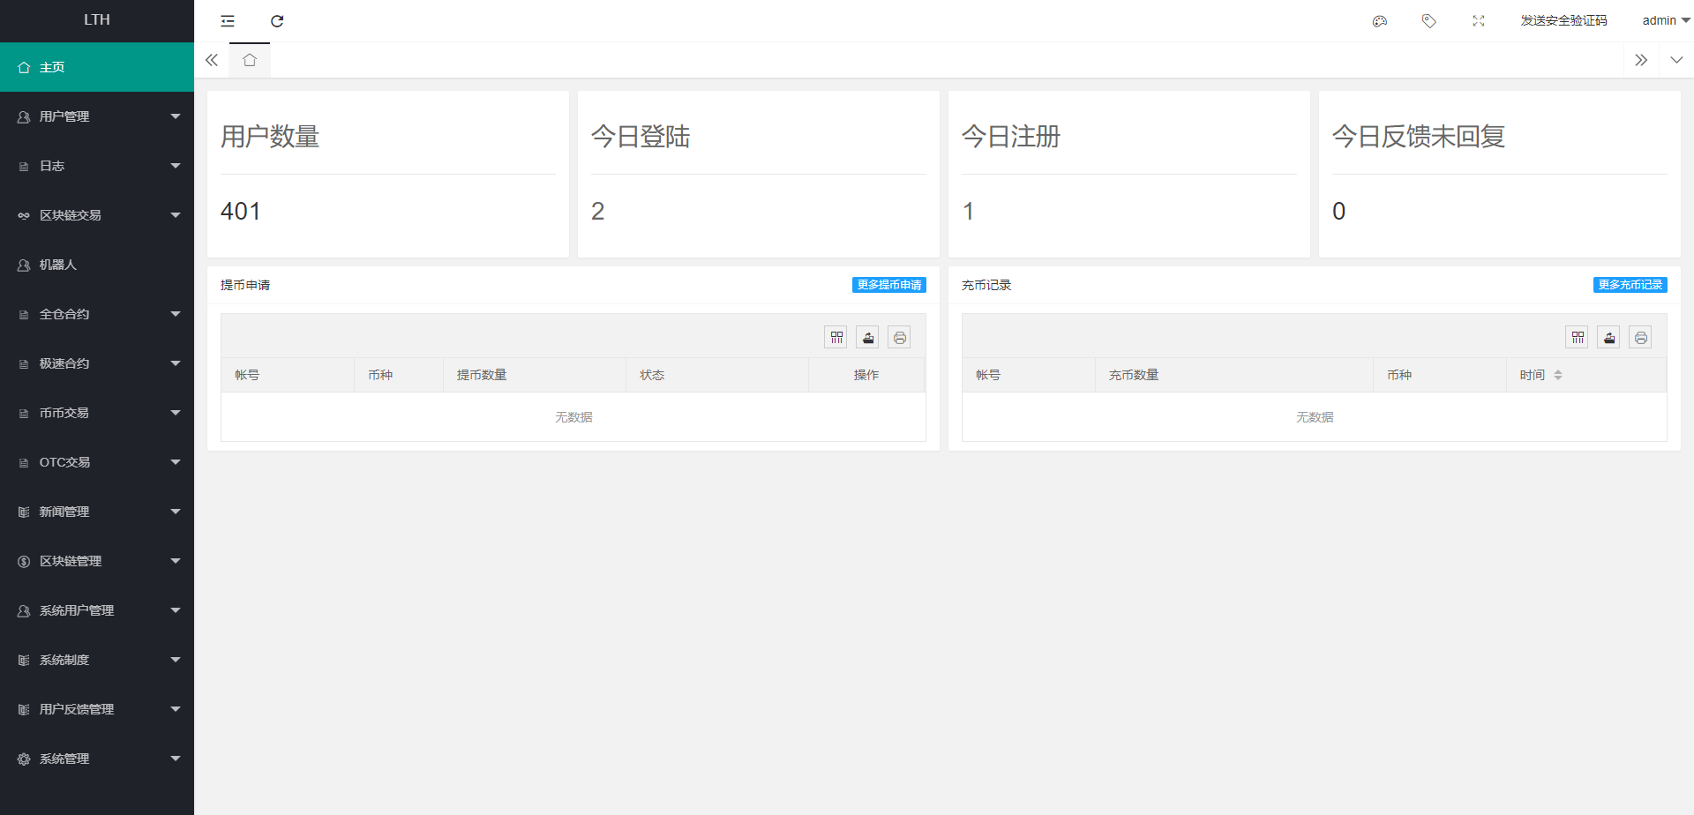The image size is (1694, 815).
Task: Click export icon in 充币记录 table toolbar
Action: click(1609, 338)
